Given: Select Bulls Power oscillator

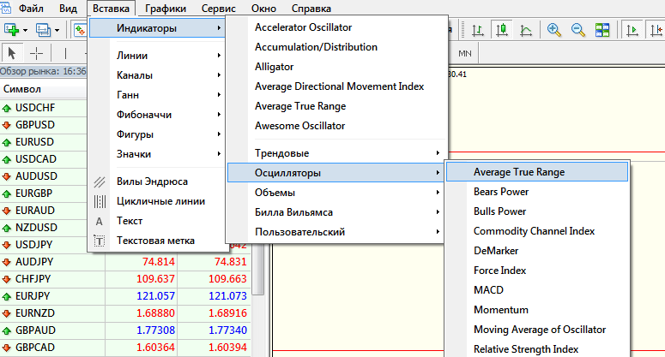Looking at the screenshot, I should tap(499, 211).
